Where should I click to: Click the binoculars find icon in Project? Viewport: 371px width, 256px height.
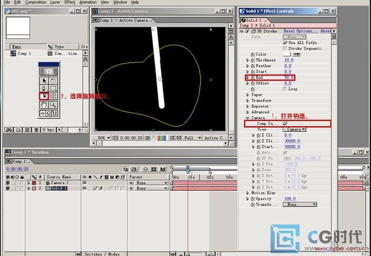pyautogui.click(x=9, y=130)
